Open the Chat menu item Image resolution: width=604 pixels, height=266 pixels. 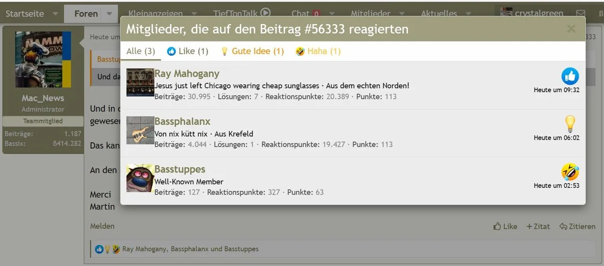pos(300,14)
